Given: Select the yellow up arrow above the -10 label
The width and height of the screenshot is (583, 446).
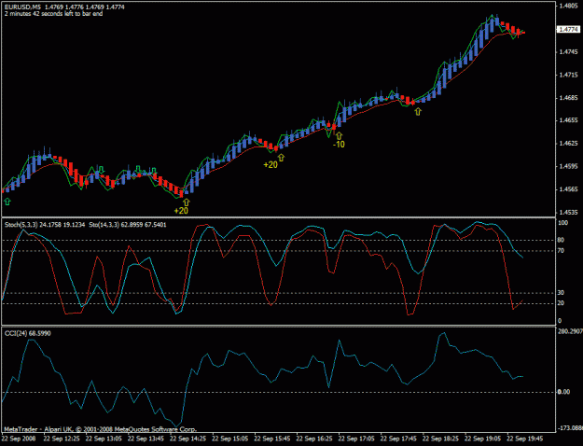Looking at the screenshot, I should pyautogui.click(x=339, y=135).
